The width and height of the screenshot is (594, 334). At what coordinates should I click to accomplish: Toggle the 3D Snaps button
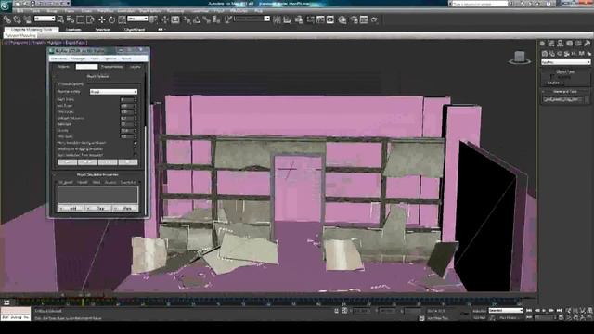[x=187, y=19]
